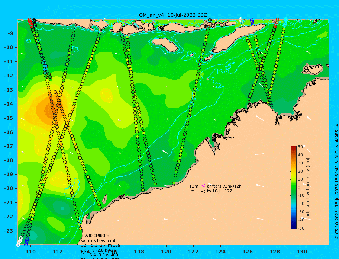Click latitude axis label -9
This screenshot has width=339, height=259.
11,33
